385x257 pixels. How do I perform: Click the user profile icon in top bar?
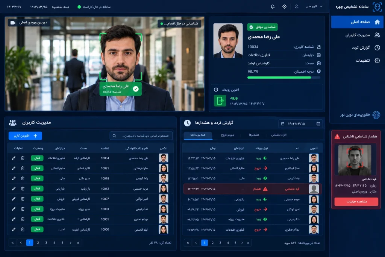[x=296, y=7]
